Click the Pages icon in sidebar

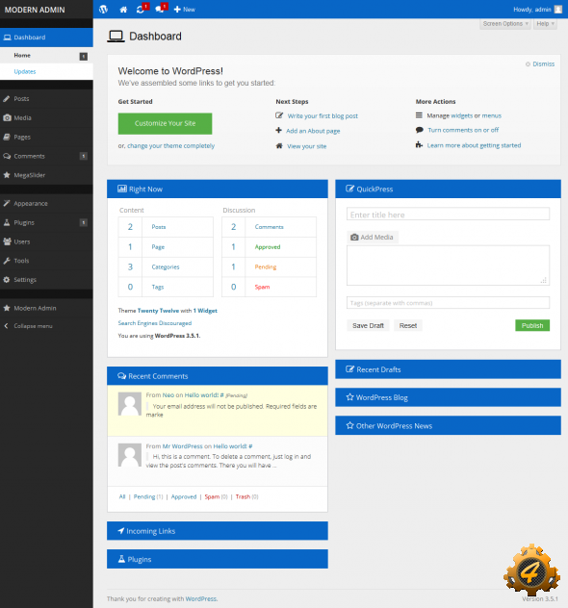[x=7, y=137]
